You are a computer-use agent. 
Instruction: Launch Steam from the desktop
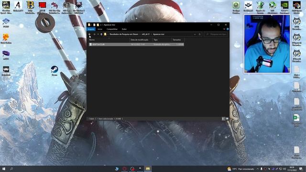pos(55,71)
